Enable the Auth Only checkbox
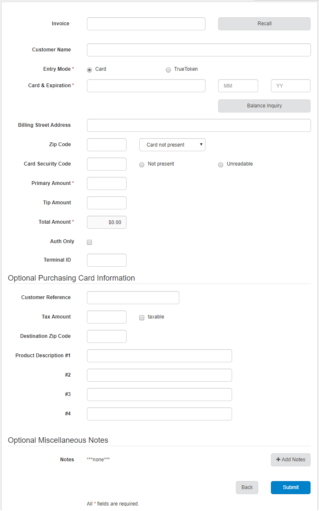The width and height of the screenshot is (319, 511). pos(89,242)
